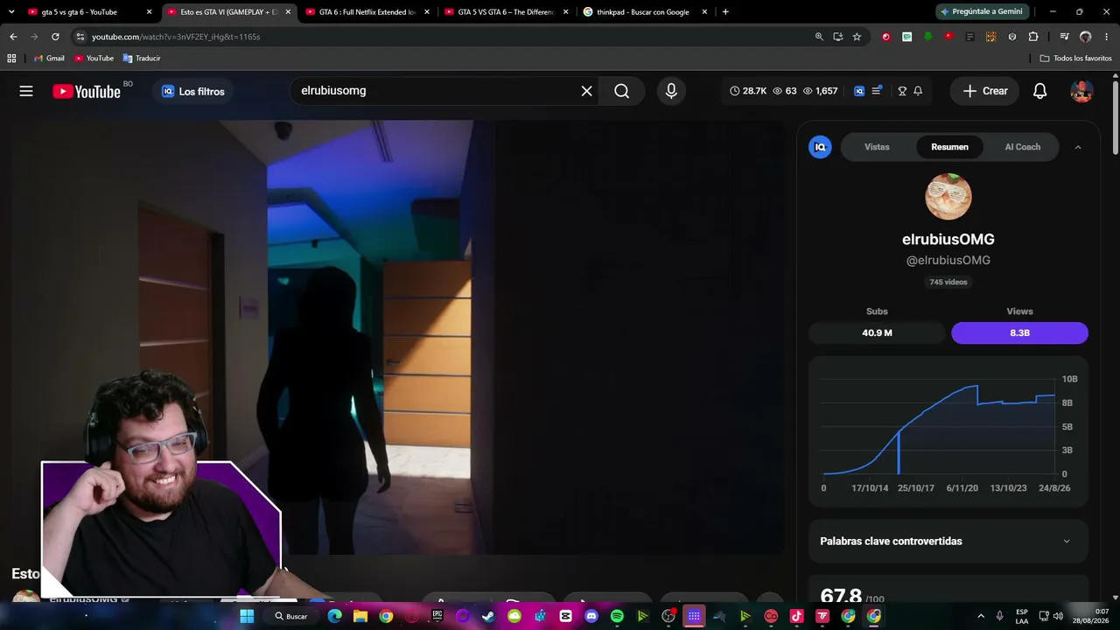Open the small vidIQ bell alerts
The image size is (1120, 630).
[x=918, y=91]
